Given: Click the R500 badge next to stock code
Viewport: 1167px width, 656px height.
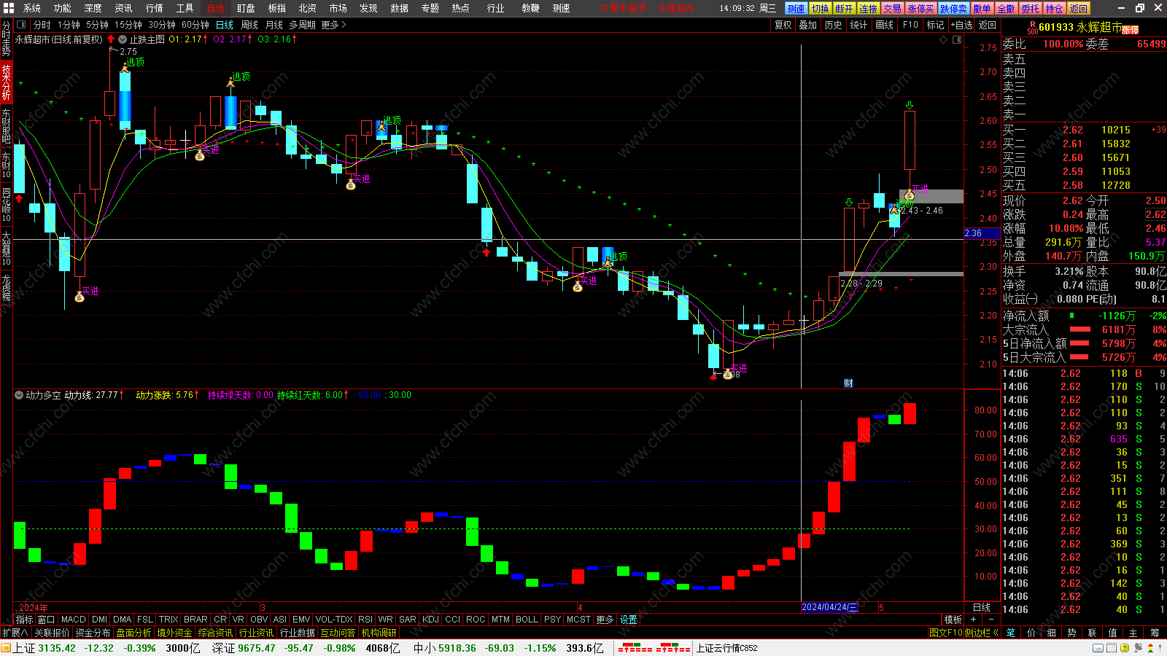Looking at the screenshot, I should [1032, 28].
